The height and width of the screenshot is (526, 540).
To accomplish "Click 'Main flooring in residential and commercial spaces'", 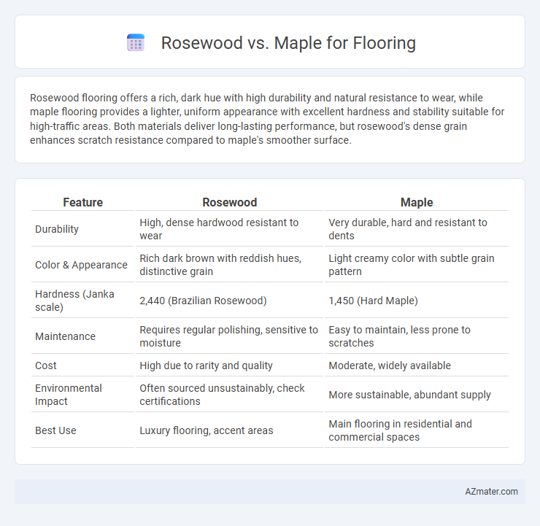I will pos(400,430).
